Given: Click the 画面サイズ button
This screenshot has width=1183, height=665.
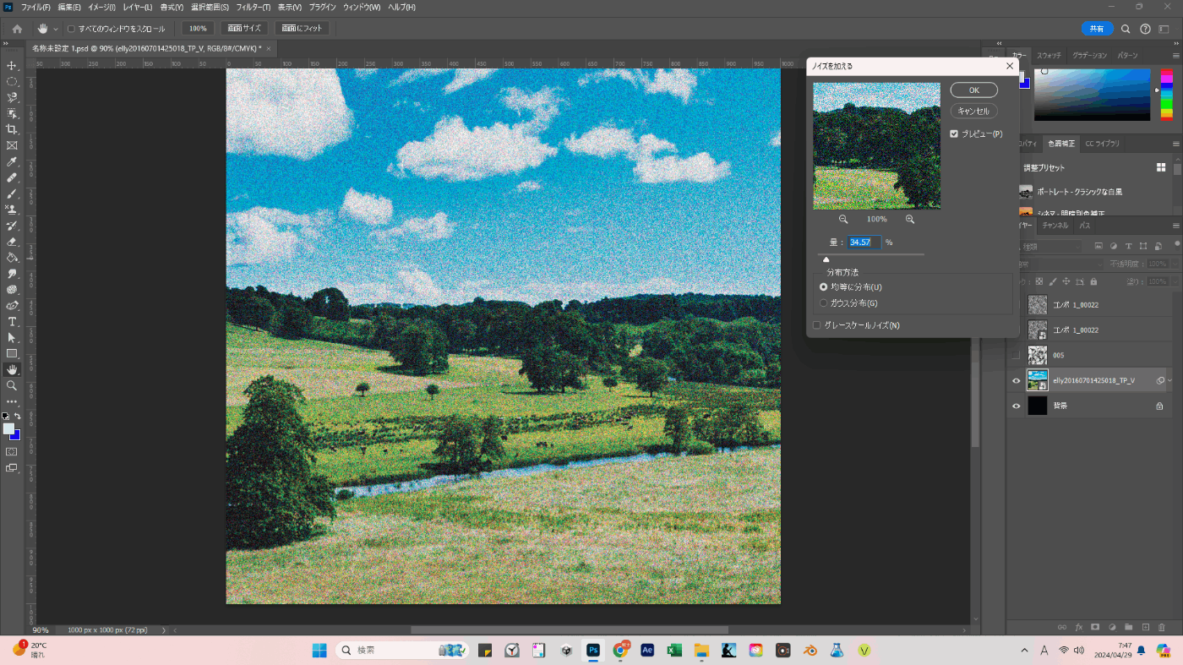Looking at the screenshot, I should pyautogui.click(x=245, y=29).
